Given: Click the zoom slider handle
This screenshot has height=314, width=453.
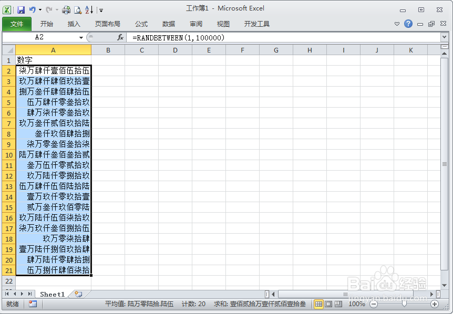Looking at the screenshot, I should [x=404, y=304].
